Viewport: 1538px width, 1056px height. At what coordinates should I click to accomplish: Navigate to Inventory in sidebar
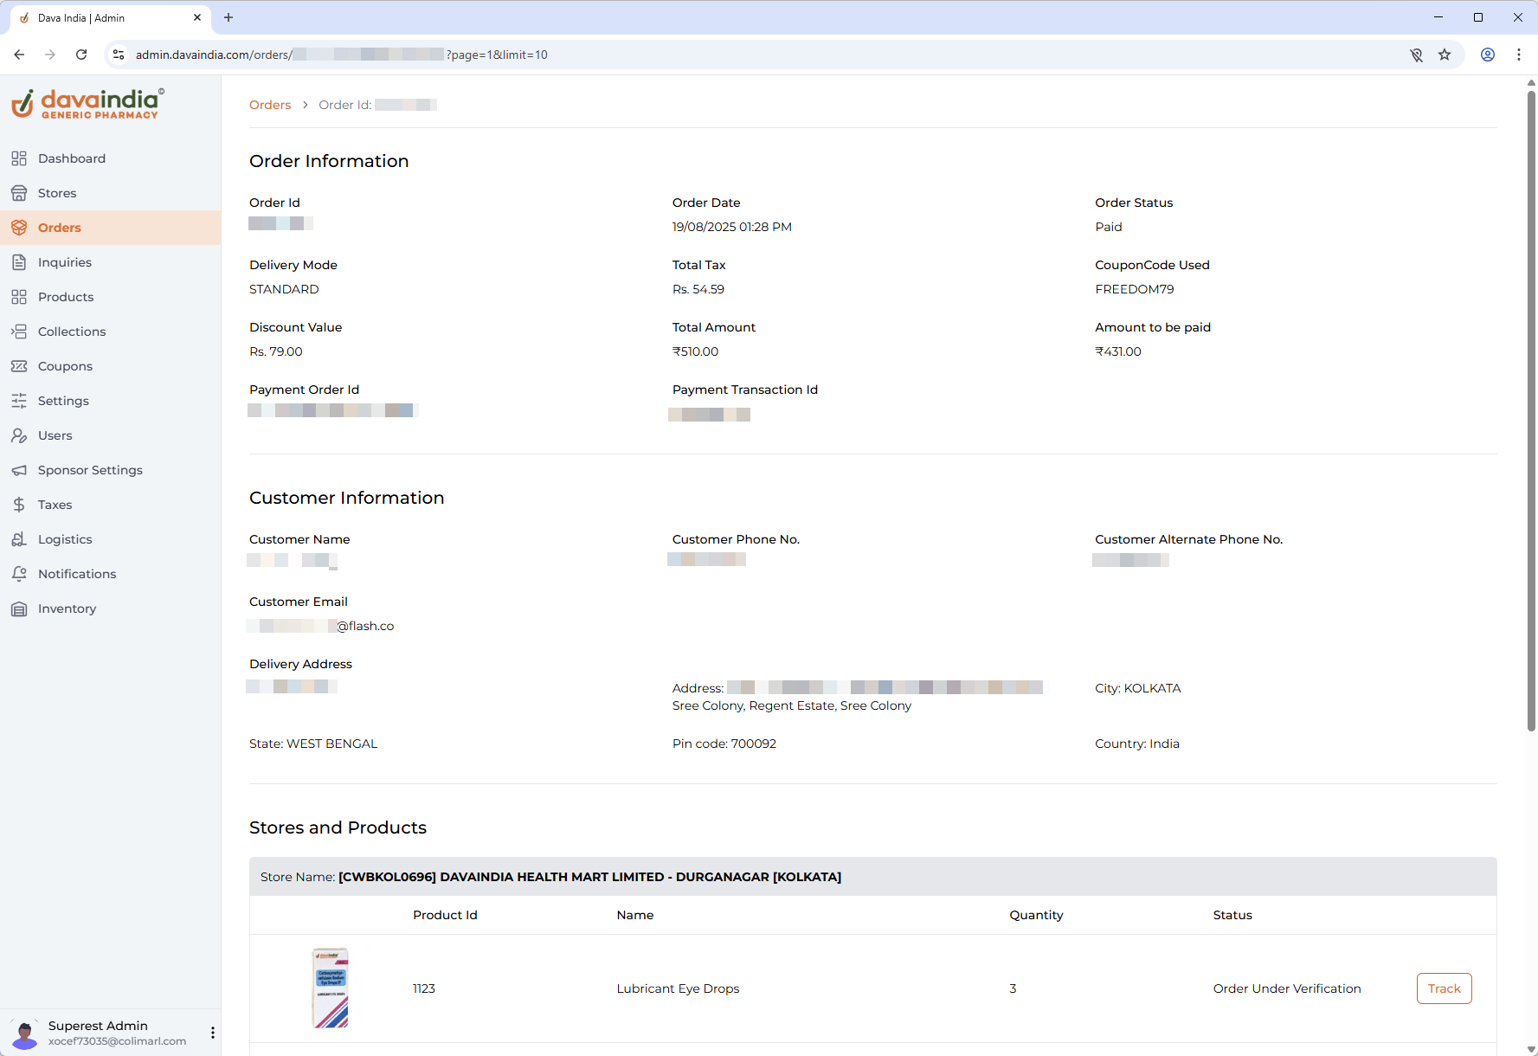[67, 608]
